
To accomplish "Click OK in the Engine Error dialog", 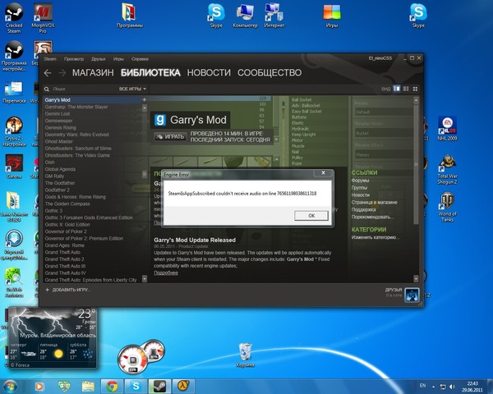I will coord(311,216).
